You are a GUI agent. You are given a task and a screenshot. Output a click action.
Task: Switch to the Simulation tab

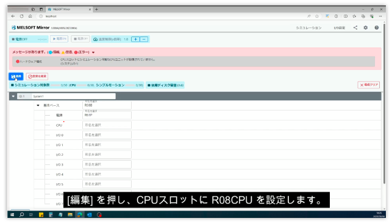[308, 28]
